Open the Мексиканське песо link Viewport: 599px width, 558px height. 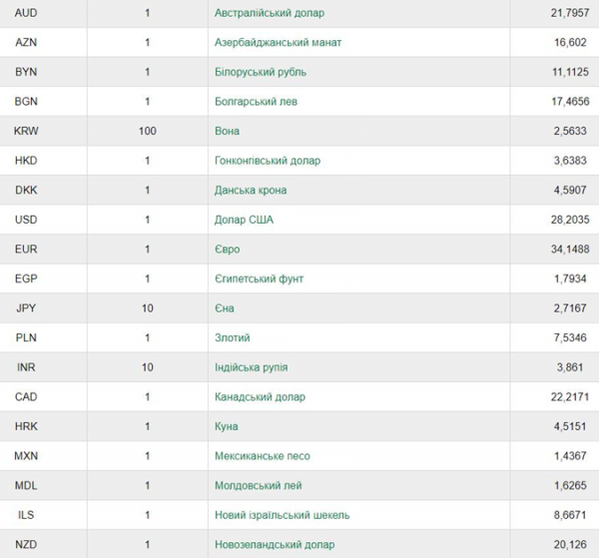262,456
